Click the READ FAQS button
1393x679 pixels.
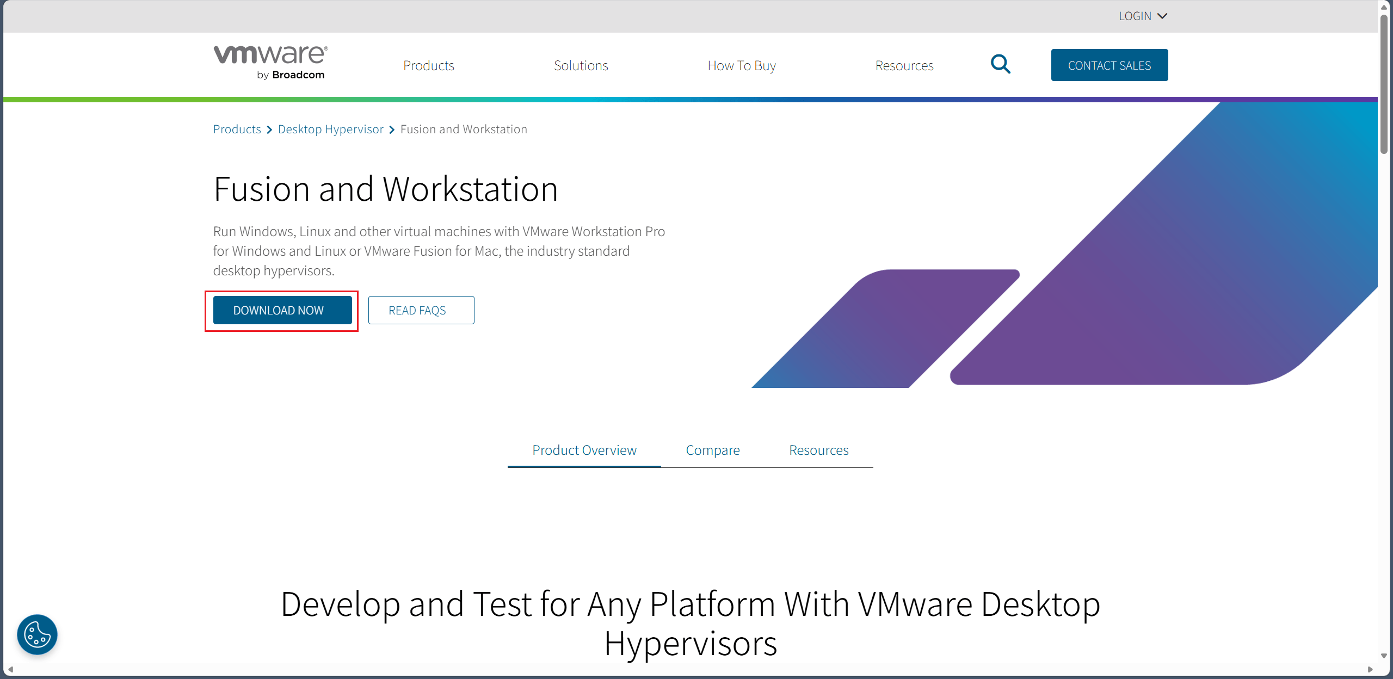pos(421,310)
